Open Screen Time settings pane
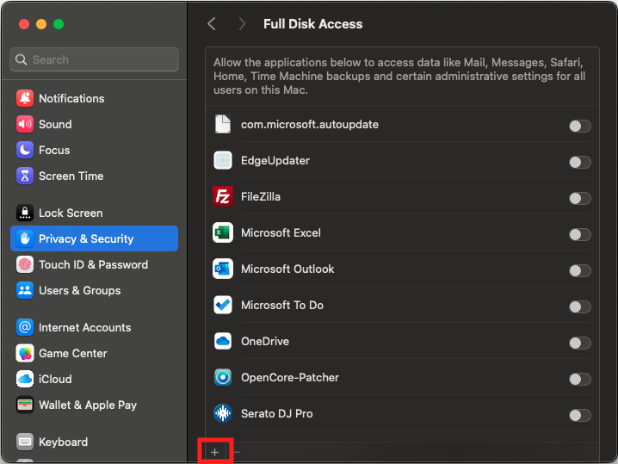Screen dimensions: 618x464 point(94,176)
